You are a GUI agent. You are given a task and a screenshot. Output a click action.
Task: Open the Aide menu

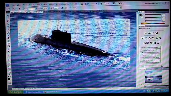(76, 4)
